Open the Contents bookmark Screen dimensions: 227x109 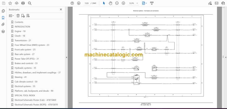coord(19,22)
